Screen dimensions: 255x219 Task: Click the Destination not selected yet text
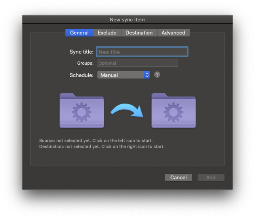click(x=102, y=146)
